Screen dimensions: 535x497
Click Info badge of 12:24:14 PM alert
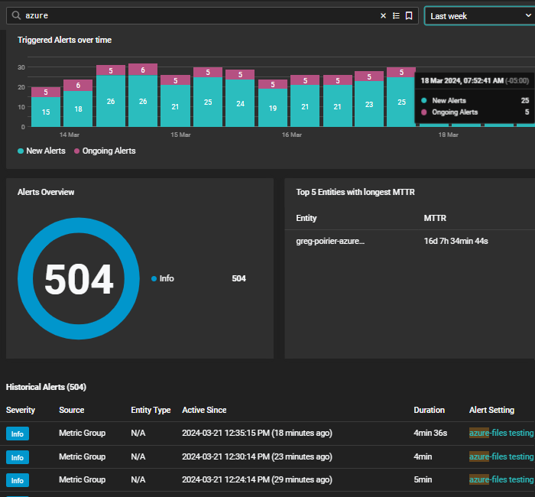pyautogui.click(x=18, y=480)
